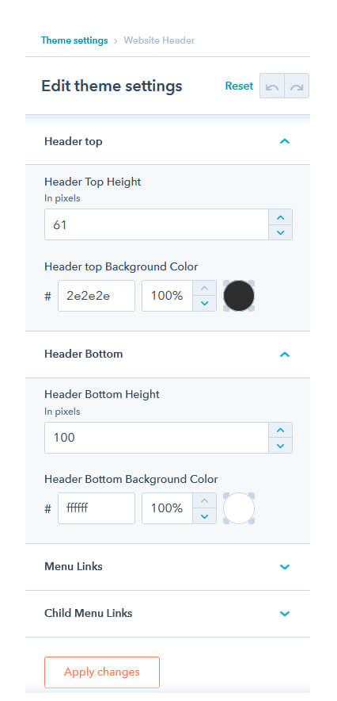Lower Header Bottom background opacity
The image size is (337, 701).
205,516
